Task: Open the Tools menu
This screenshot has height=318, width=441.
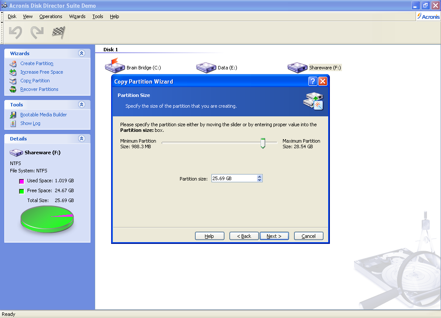Action: pos(98,16)
